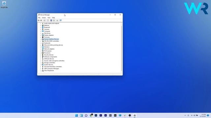
Task: Launch Premiere Pro from the taskbar
Action: (101, 115)
